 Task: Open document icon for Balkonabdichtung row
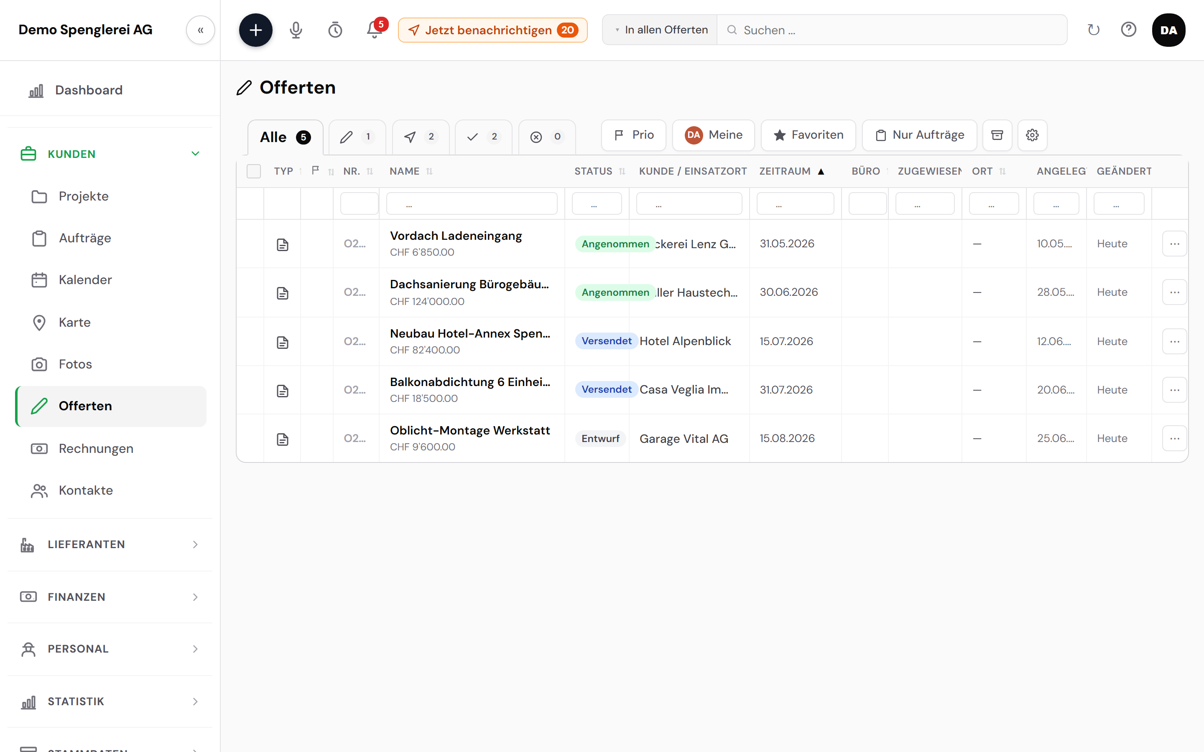283,391
